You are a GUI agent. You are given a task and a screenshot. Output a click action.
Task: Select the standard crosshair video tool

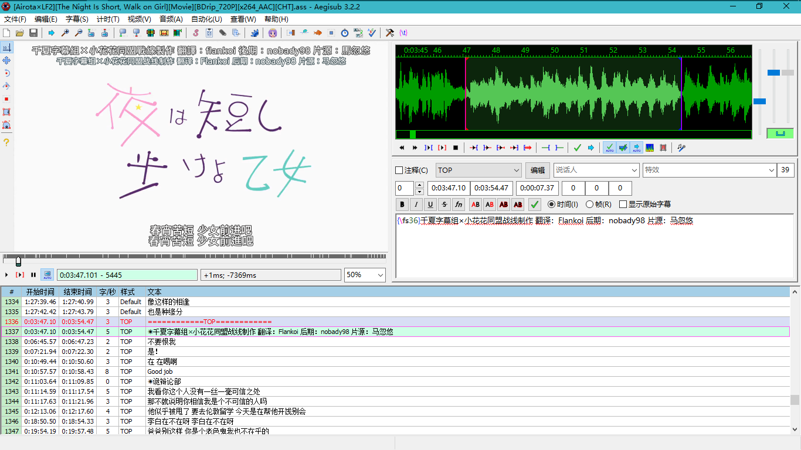[6, 47]
